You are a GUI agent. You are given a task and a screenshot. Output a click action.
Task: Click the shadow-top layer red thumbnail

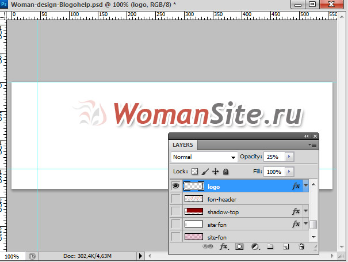[x=194, y=211]
